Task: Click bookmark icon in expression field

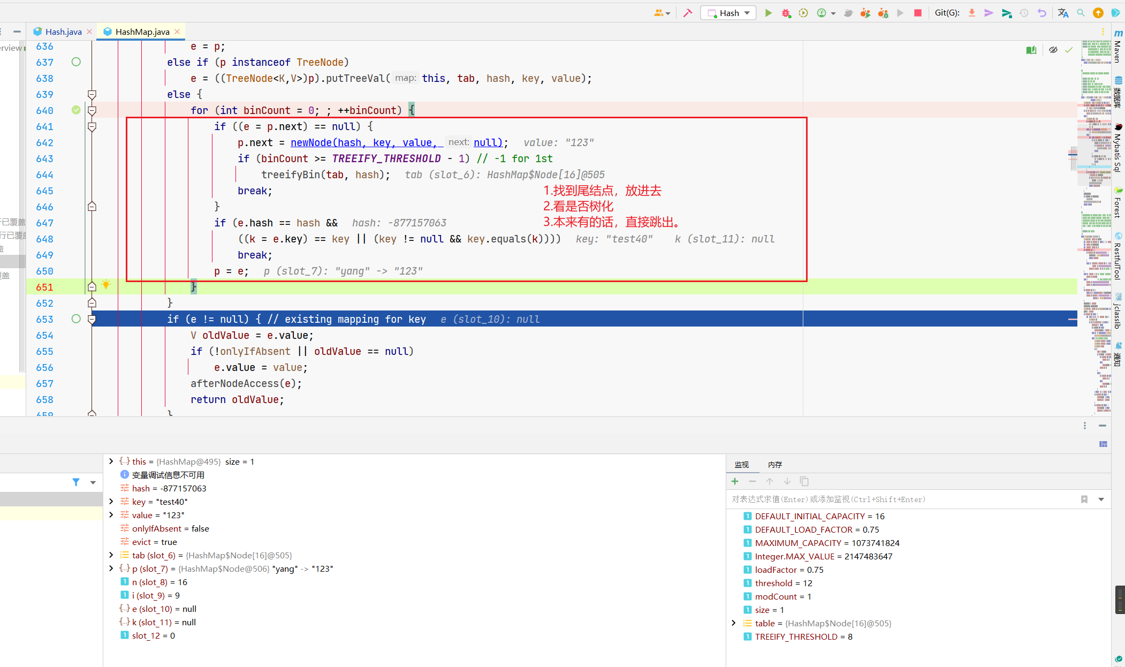Action: 1084,499
